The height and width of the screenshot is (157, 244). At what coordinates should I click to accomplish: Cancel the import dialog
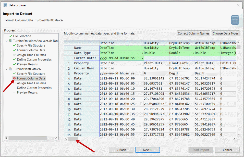point(227,150)
